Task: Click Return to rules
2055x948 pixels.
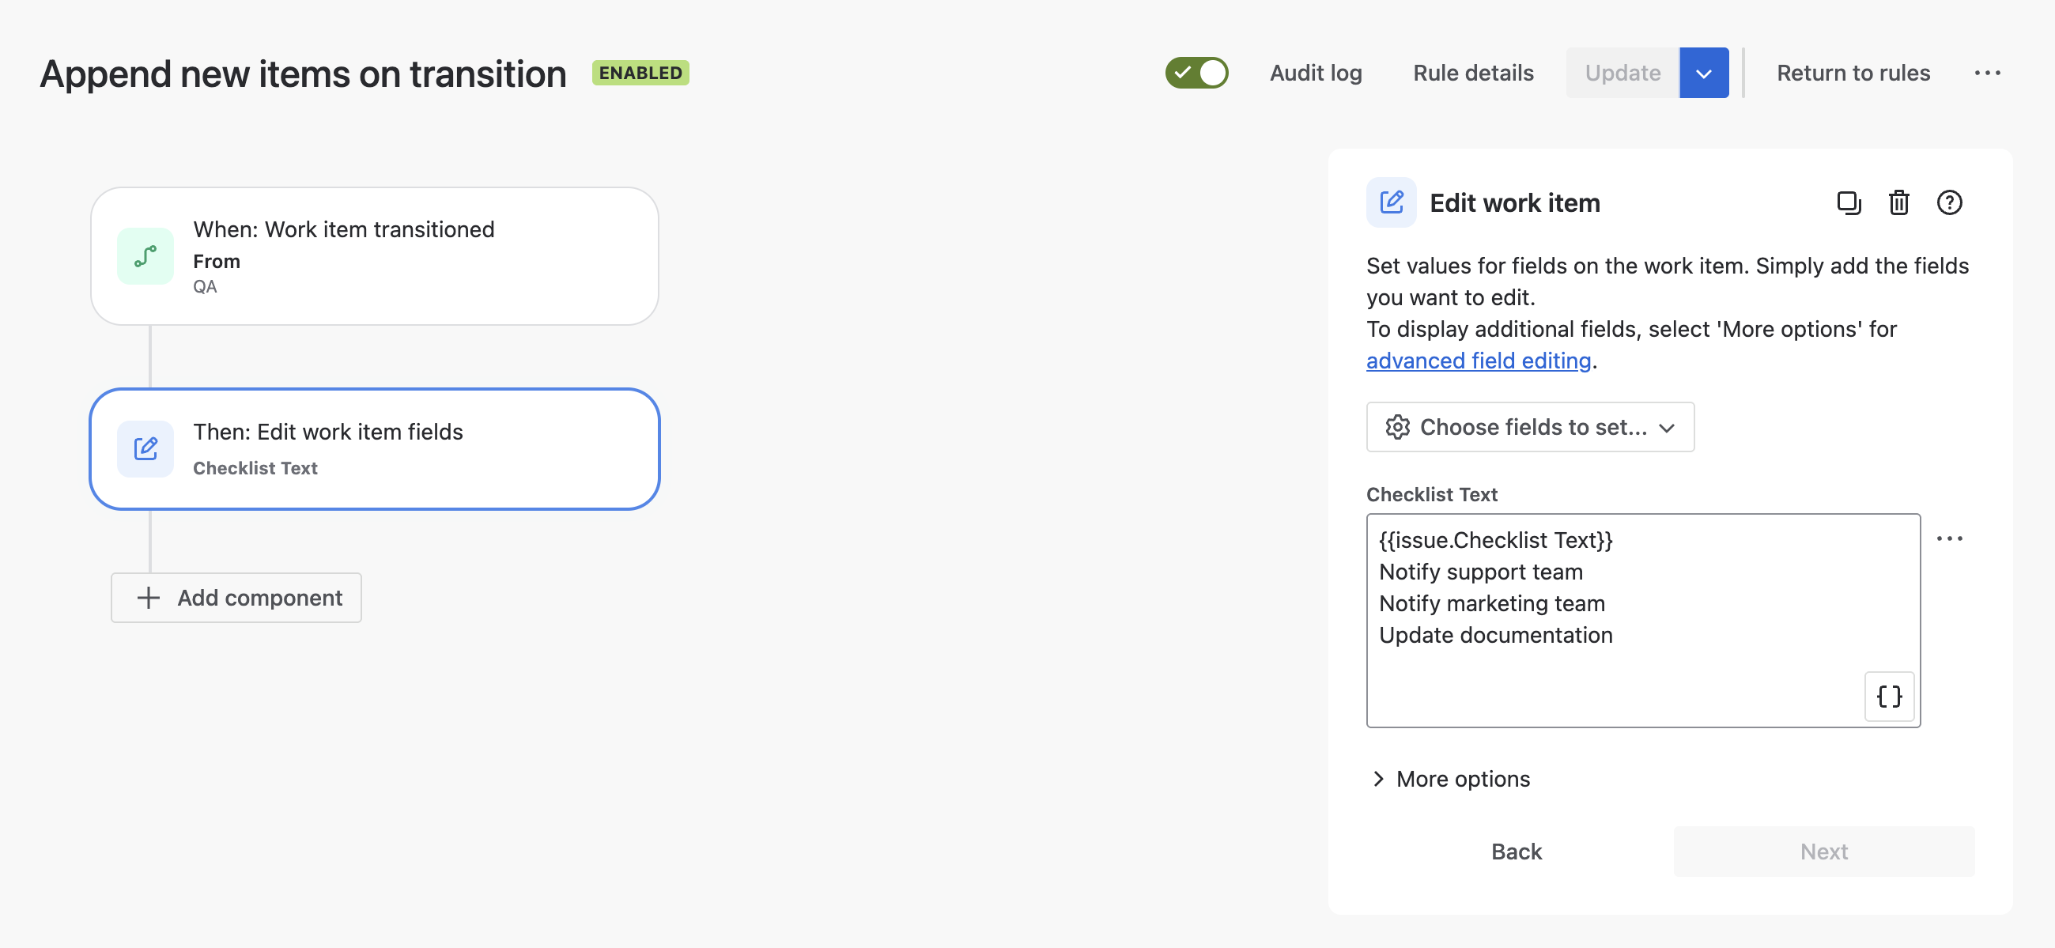Action: click(1853, 73)
